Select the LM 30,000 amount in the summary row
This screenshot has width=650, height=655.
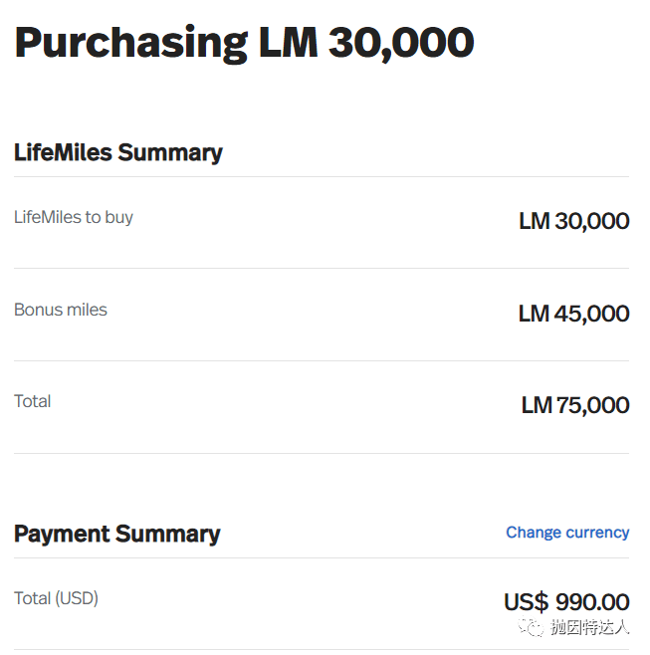[x=573, y=221]
